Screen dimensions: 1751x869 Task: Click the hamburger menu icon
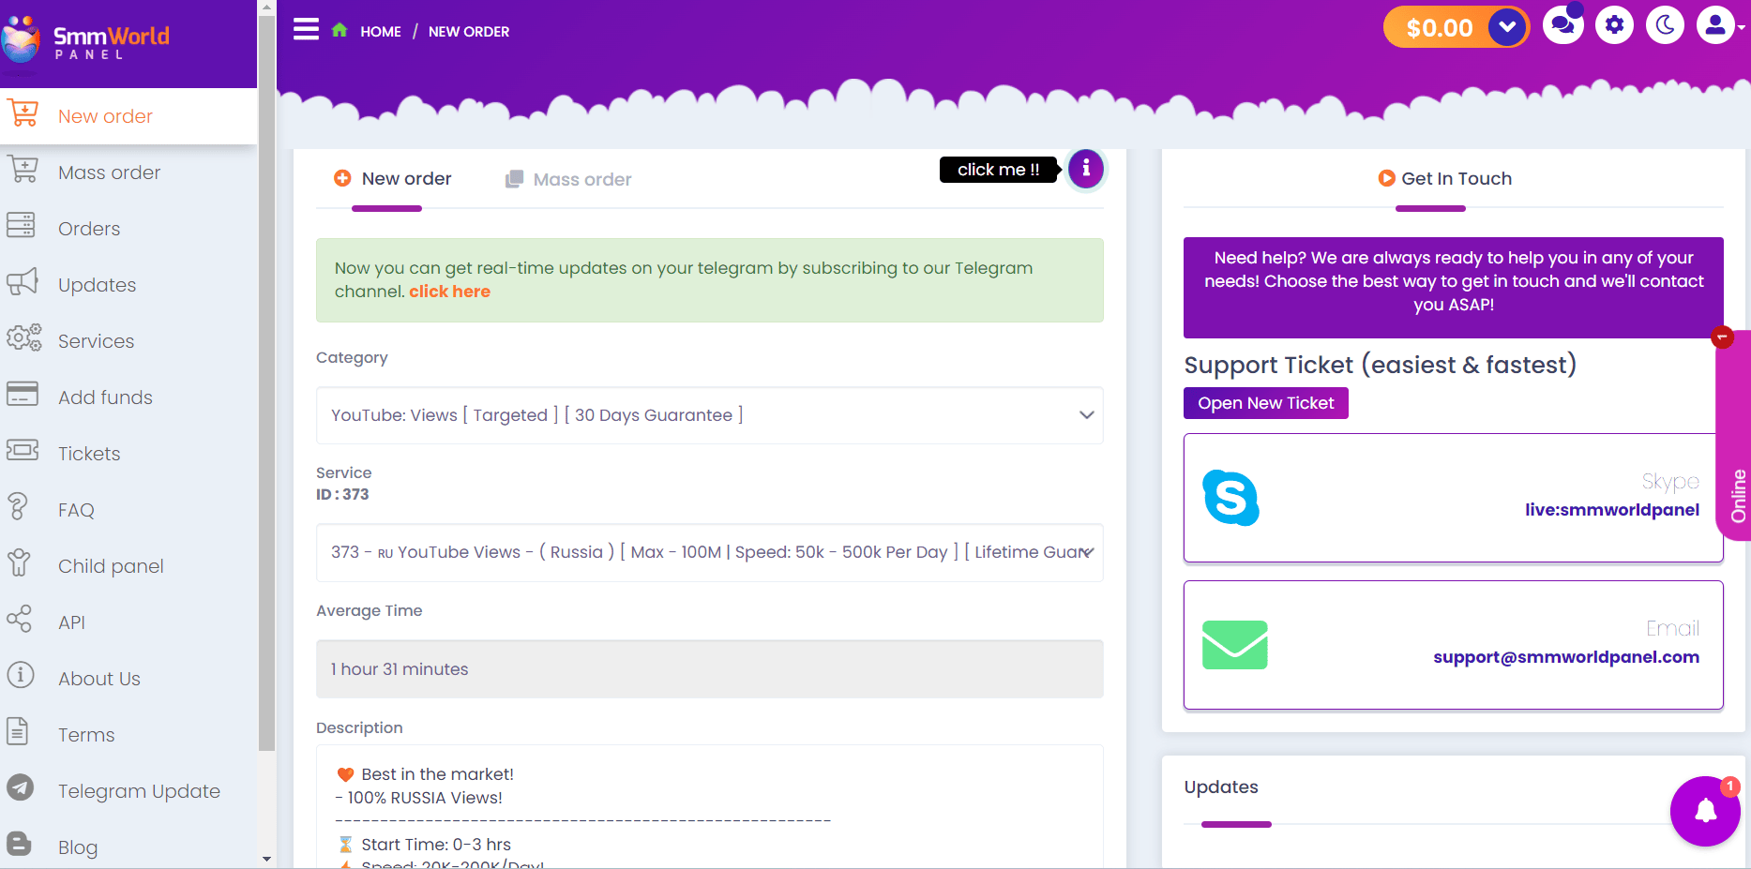pos(306,30)
